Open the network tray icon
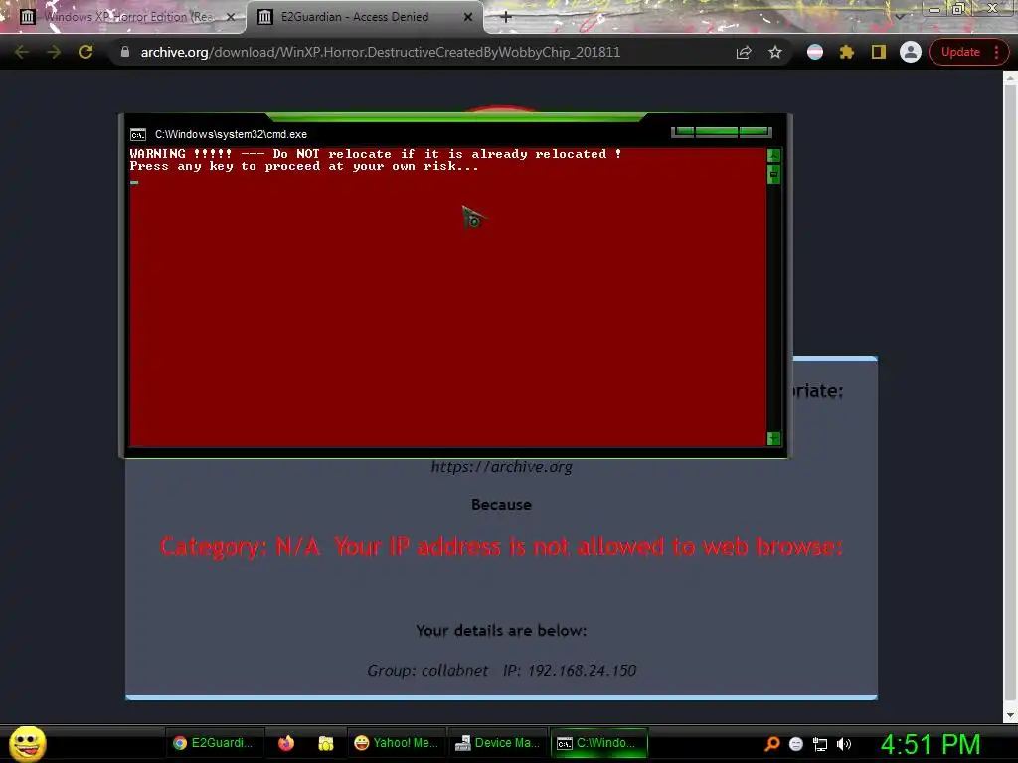 820,744
